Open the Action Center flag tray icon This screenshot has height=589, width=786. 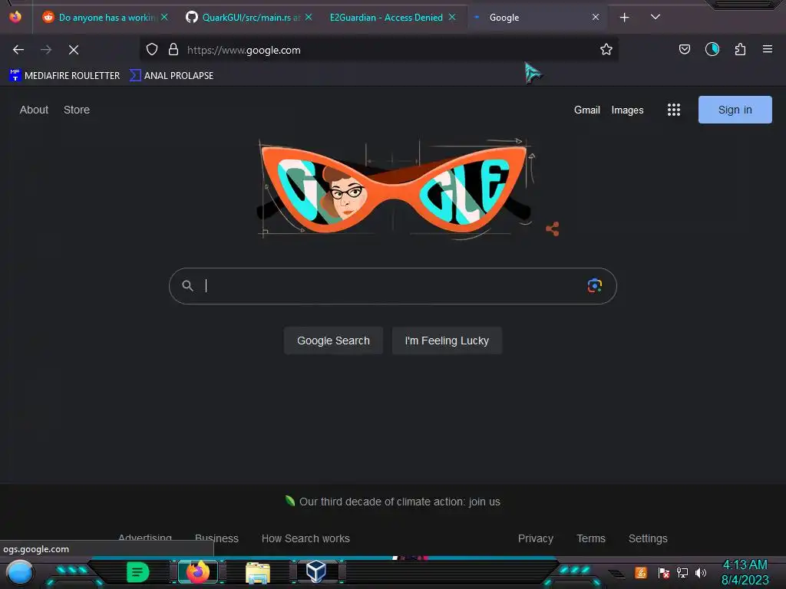[664, 572]
